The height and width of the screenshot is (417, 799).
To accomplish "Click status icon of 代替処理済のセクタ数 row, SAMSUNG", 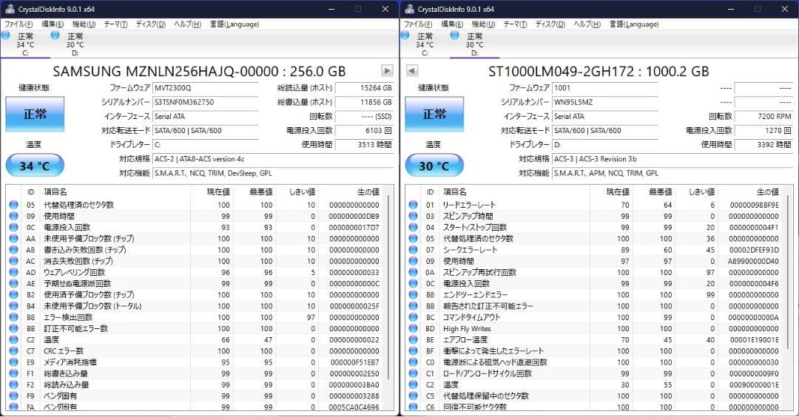I will coord(14,205).
